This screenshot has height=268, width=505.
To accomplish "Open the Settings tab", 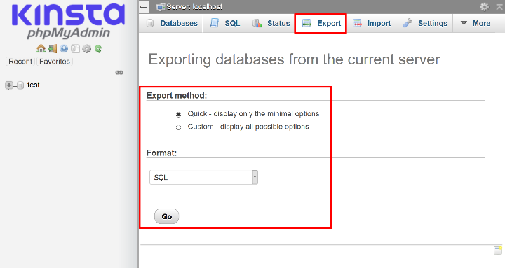I will pos(425,23).
